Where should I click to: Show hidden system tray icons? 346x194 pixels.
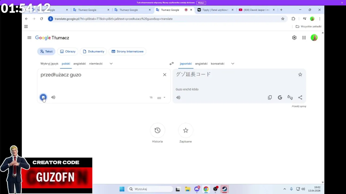[x=284, y=189]
